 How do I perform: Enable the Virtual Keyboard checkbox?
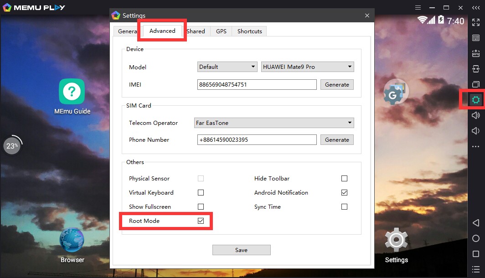pos(201,193)
